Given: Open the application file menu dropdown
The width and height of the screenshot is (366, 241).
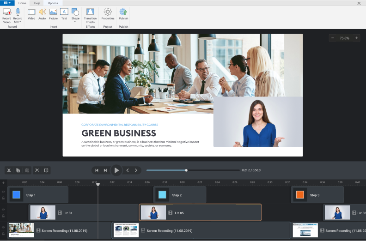Looking at the screenshot, I should click(7, 3).
